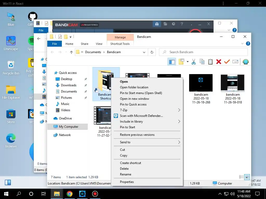Select video bandicam 2022-05-18 11-26-59-018

(232, 89)
